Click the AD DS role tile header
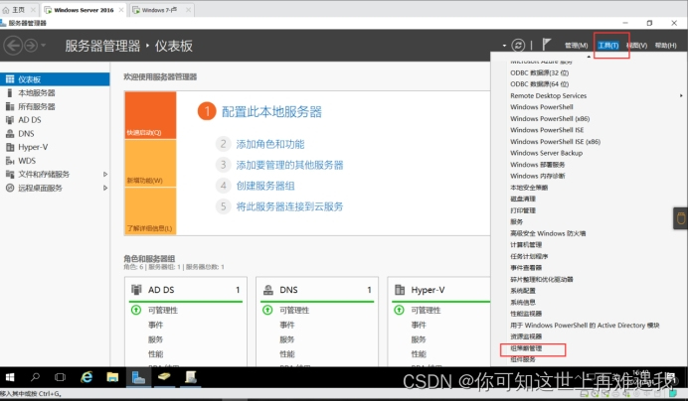Viewport: 689px width, 401px height. tap(186, 290)
